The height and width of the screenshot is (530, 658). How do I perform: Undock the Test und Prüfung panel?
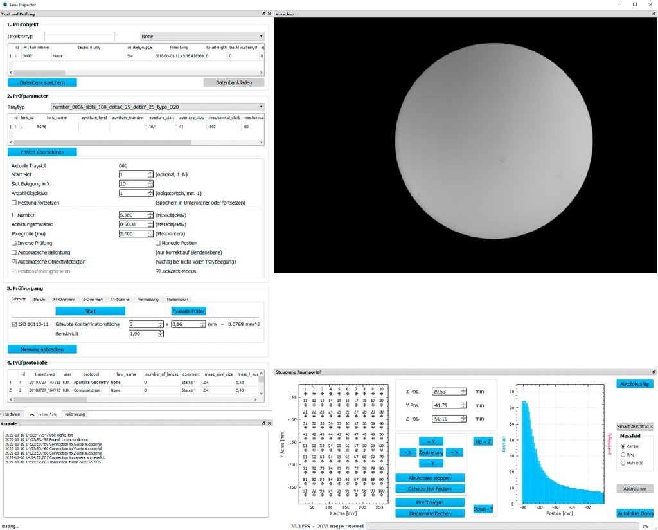point(263,14)
